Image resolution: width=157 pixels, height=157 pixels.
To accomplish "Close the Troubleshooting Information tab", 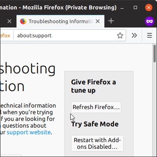I will pos(98,21).
